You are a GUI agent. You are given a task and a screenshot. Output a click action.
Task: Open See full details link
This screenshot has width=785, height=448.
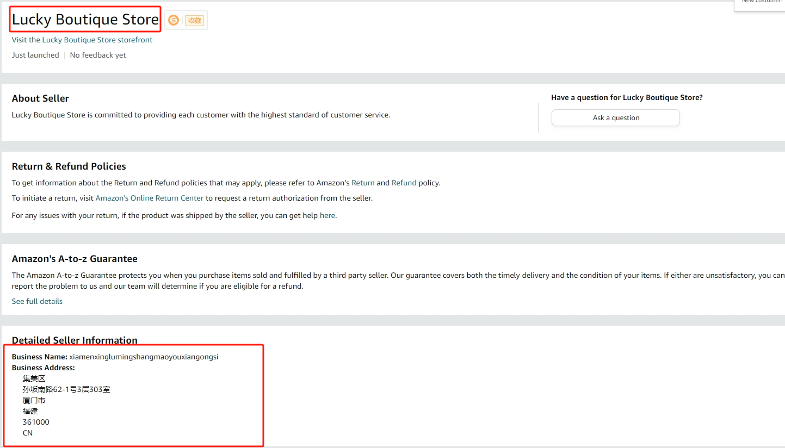[x=37, y=301]
